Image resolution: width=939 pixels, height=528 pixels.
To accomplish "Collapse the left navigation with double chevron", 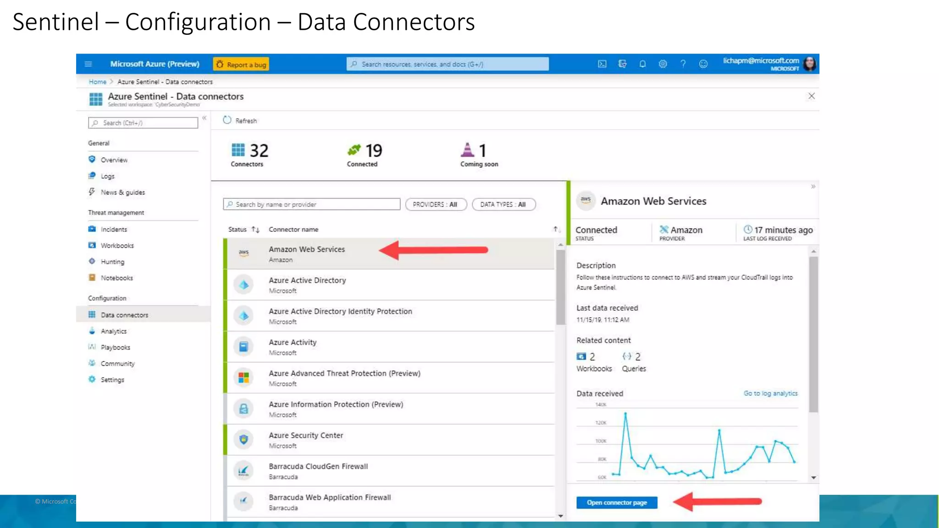I will (x=204, y=118).
